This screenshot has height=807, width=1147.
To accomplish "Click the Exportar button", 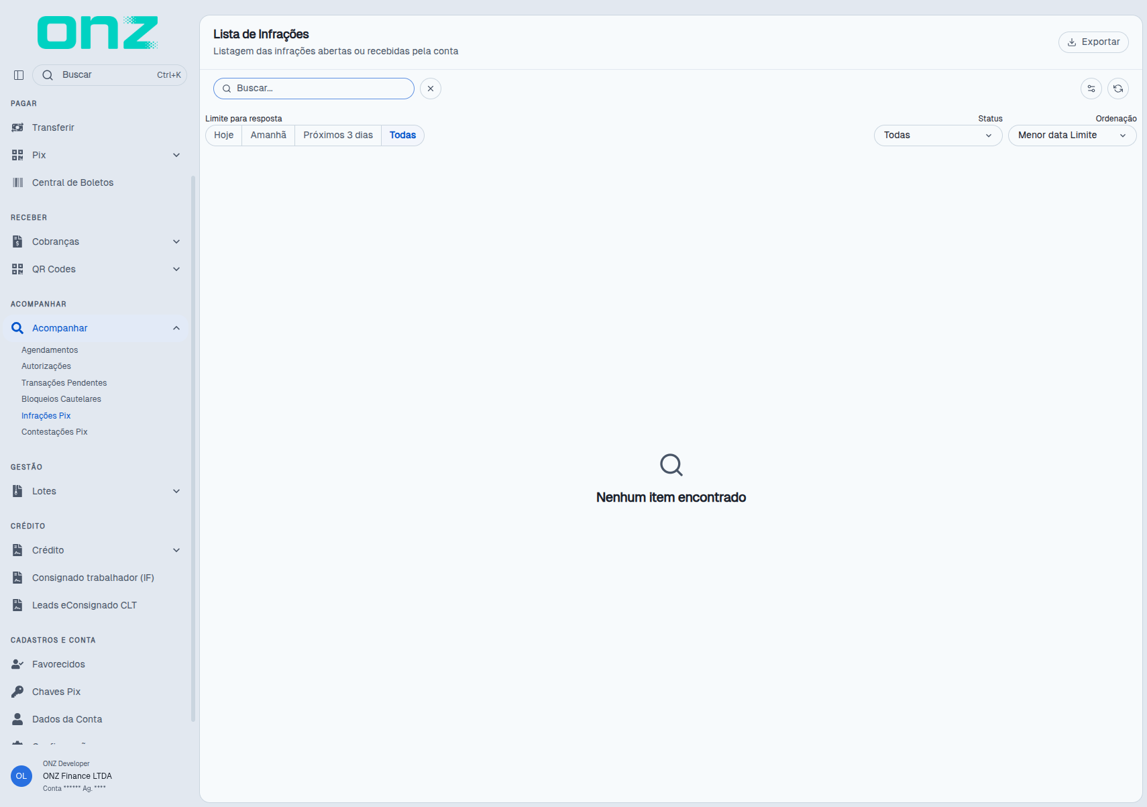I will pos(1093,42).
